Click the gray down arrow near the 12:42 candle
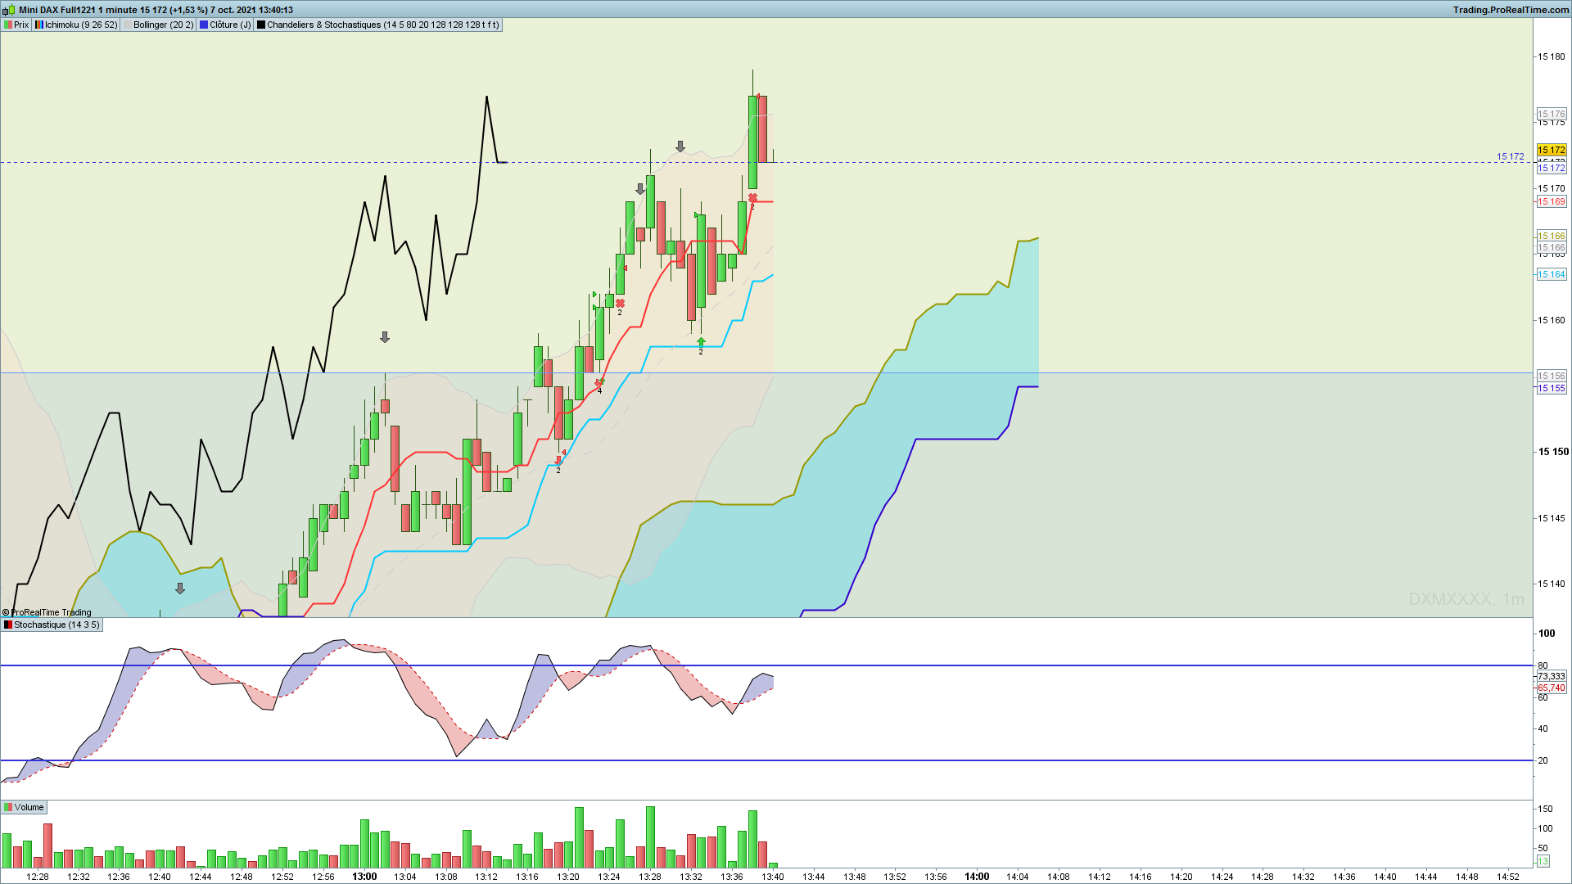The width and height of the screenshot is (1572, 884). coord(180,589)
